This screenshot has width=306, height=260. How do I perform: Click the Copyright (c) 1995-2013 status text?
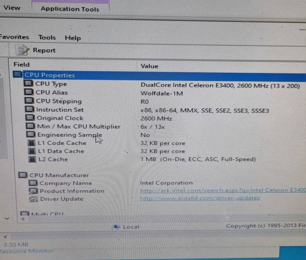click(266, 226)
